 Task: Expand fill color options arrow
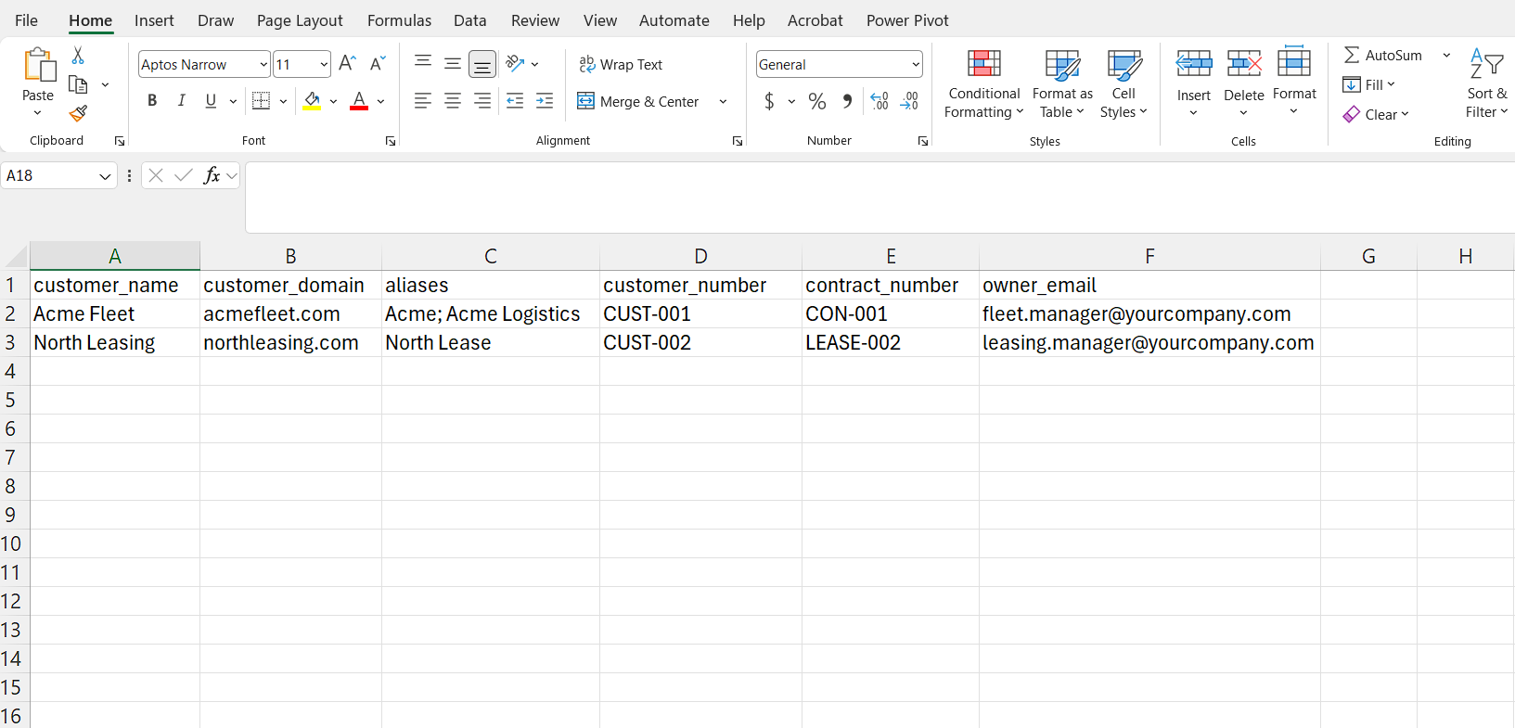click(333, 101)
